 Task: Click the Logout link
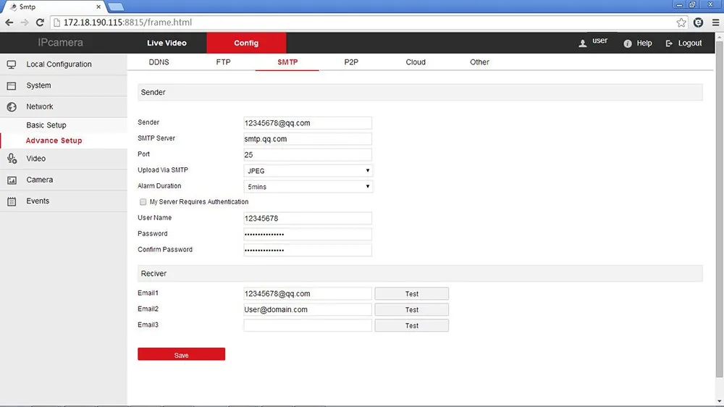point(690,43)
